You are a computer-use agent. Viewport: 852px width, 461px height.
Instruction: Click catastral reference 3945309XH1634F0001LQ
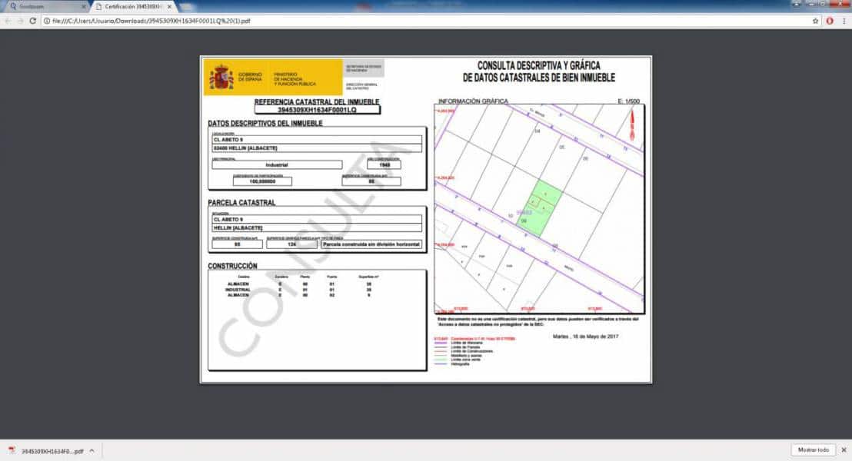coord(318,110)
